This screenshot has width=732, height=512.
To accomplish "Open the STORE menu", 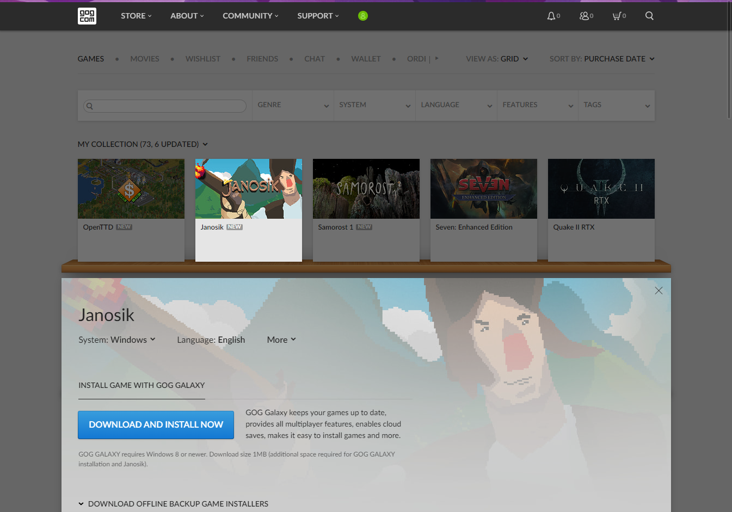I will (136, 16).
